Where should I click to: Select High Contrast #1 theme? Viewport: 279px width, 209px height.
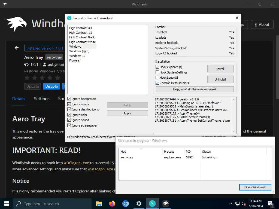pos(81,28)
